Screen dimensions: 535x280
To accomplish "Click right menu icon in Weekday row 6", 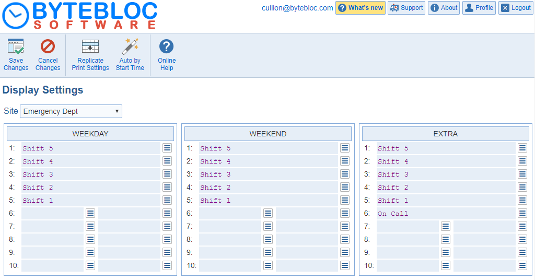I will (167, 213).
